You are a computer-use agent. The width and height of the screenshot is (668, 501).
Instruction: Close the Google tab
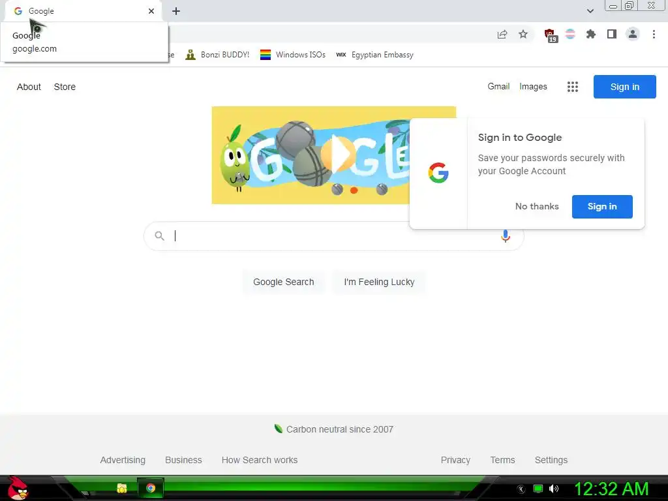151,11
